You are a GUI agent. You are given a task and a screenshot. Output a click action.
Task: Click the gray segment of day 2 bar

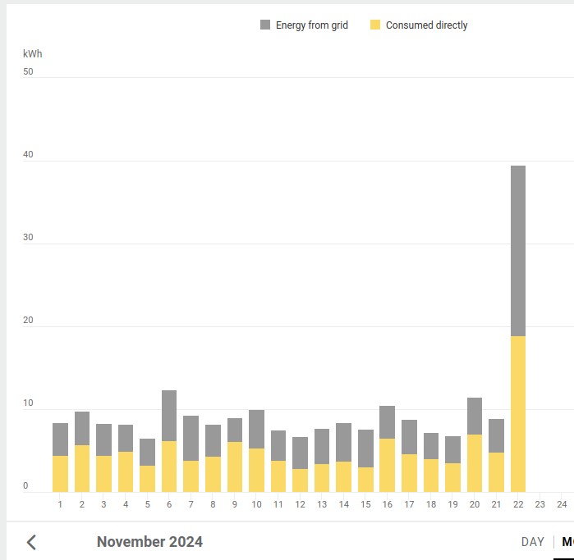82,428
